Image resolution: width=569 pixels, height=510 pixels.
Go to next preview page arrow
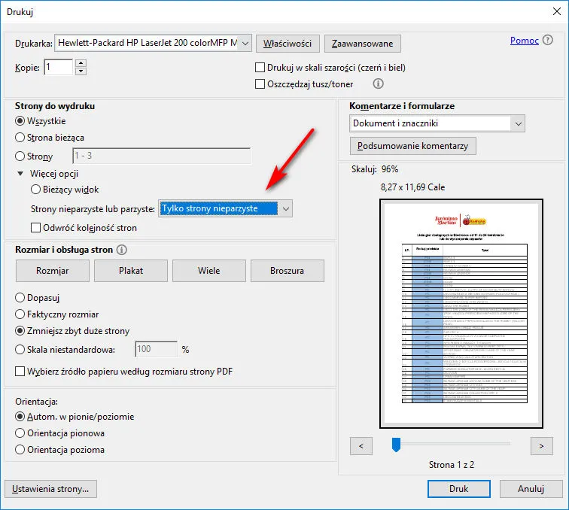pos(541,446)
